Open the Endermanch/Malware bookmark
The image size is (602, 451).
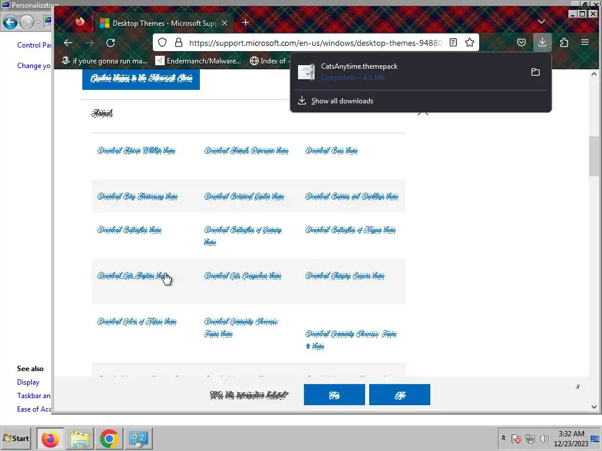198,60
